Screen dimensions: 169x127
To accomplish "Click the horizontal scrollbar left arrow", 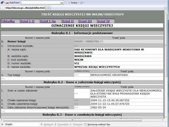I will click(2, 120).
